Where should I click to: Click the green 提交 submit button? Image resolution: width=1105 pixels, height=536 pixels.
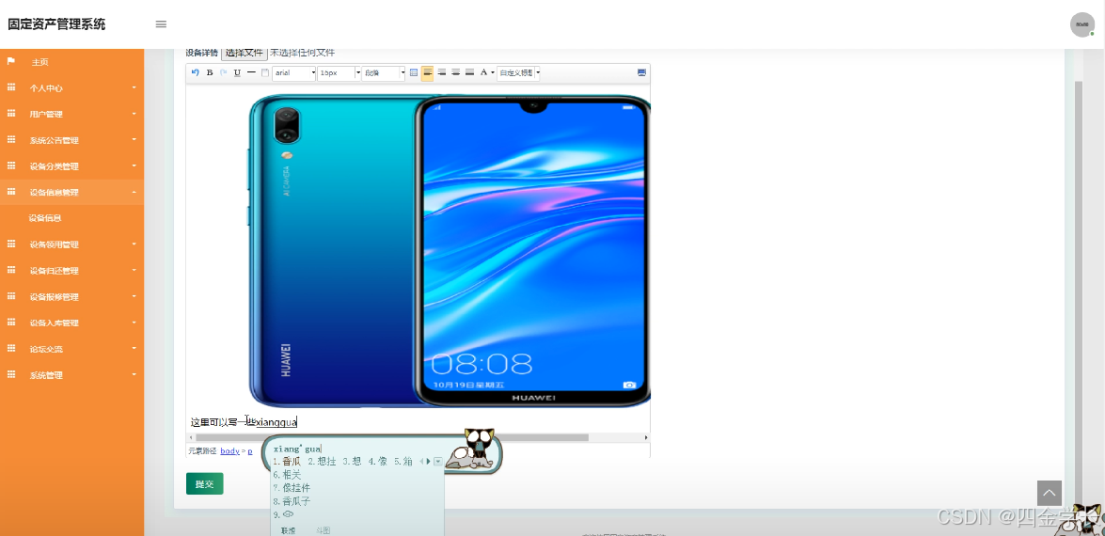[x=204, y=484]
